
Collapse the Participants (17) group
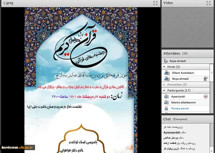164,91
